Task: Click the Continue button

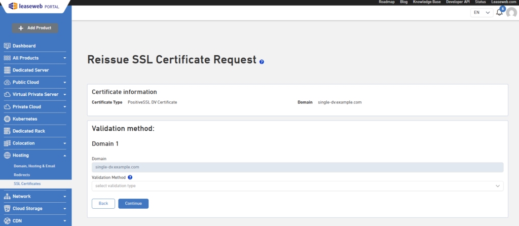Action: tap(133, 204)
